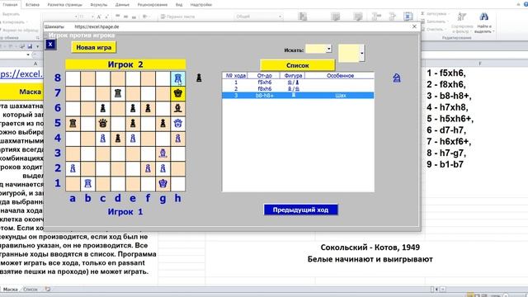Image resolution: width=528 pixels, height=297 pixels.
Task: Switch to the Маска sheet tab
Action: (10, 290)
